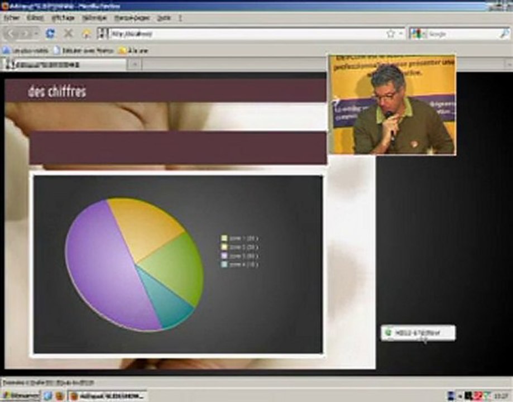Open a new tab with the plus button
This screenshot has width=513, height=402.
coord(135,65)
